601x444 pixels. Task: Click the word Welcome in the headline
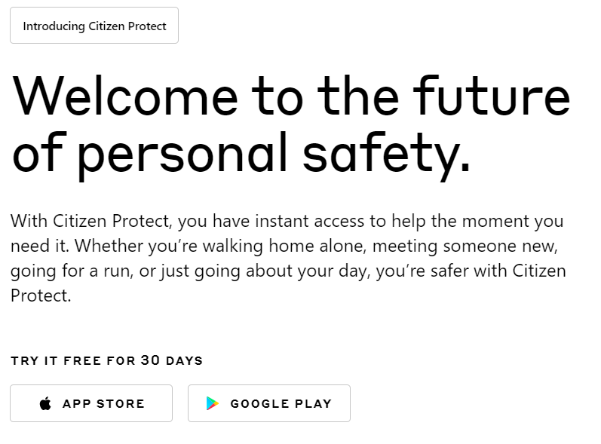tap(125, 96)
